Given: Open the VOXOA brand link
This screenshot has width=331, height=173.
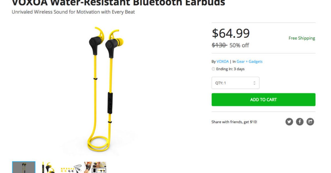Looking at the screenshot, I should pyautogui.click(x=223, y=61).
